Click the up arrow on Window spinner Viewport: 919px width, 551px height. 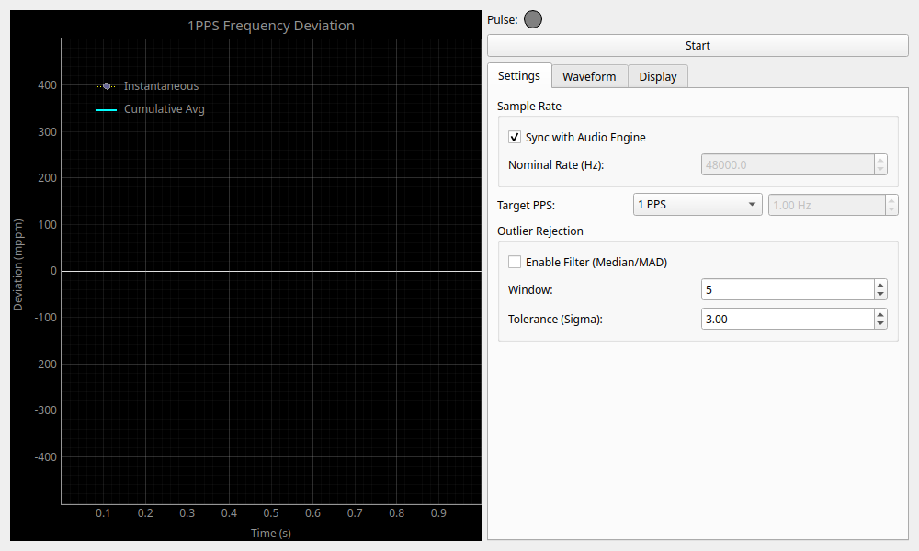880,285
